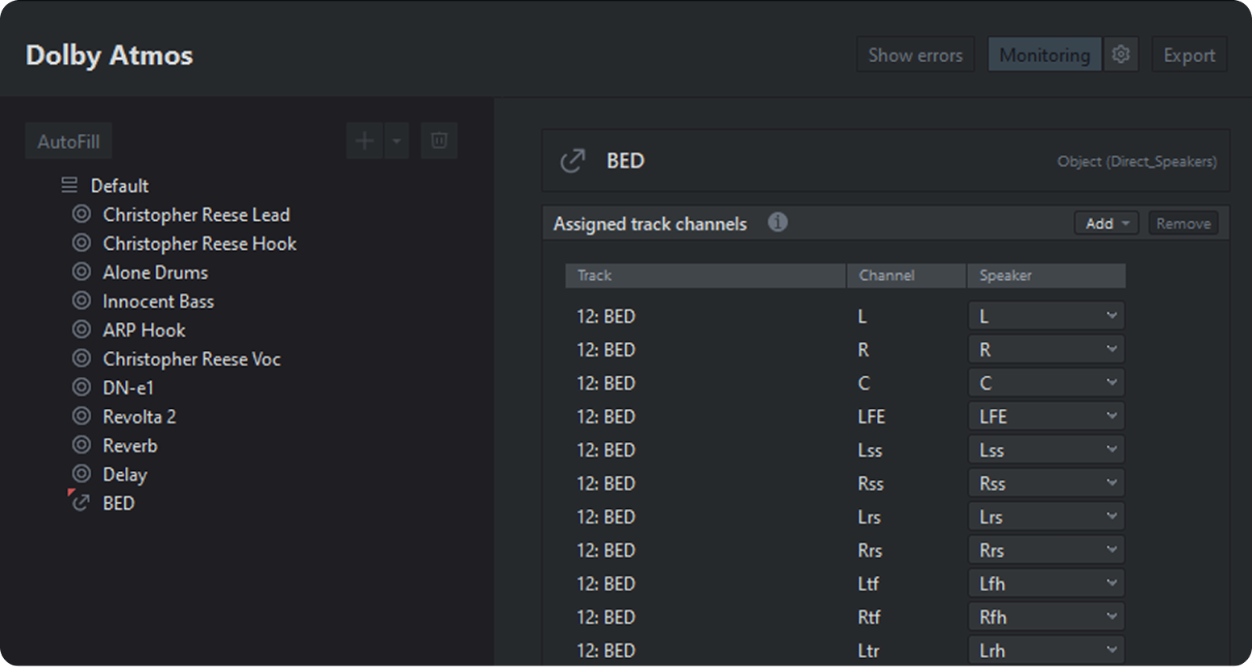1252x667 pixels.
Task: Open Monitoring settings gear icon
Action: tap(1121, 54)
